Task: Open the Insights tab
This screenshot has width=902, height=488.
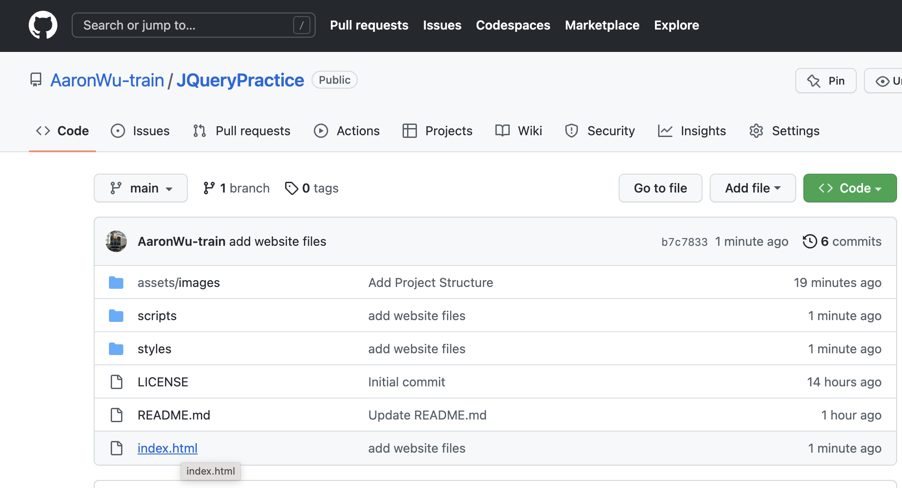Action: 692,131
